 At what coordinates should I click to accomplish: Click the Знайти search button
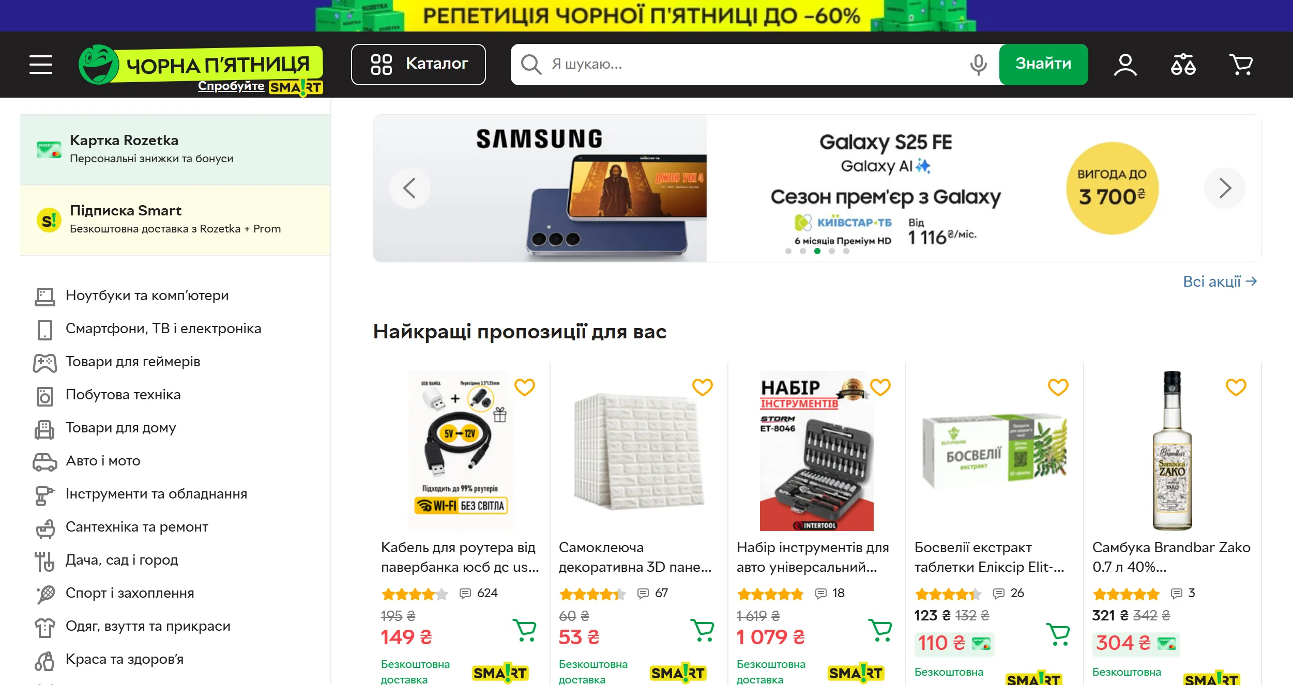[1043, 65]
